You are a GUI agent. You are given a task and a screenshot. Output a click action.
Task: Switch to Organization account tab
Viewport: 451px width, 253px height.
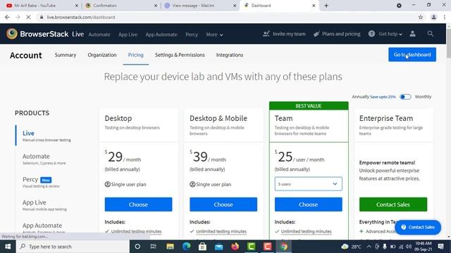[102, 55]
